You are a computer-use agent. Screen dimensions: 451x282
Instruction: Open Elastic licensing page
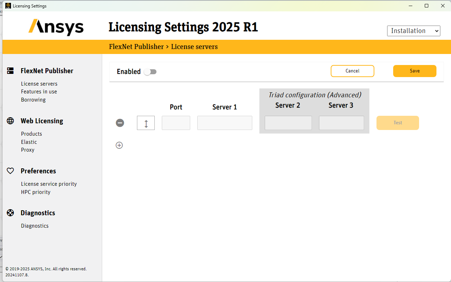[x=29, y=142]
